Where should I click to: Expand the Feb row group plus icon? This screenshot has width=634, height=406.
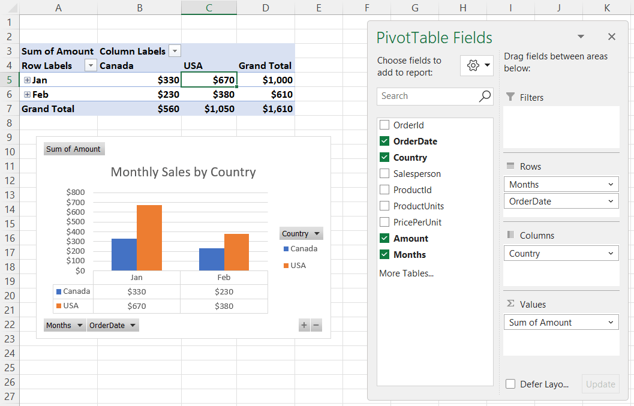coord(26,94)
